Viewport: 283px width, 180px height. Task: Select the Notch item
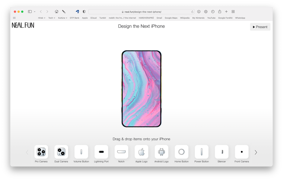pyautogui.click(x=121, y=152)
